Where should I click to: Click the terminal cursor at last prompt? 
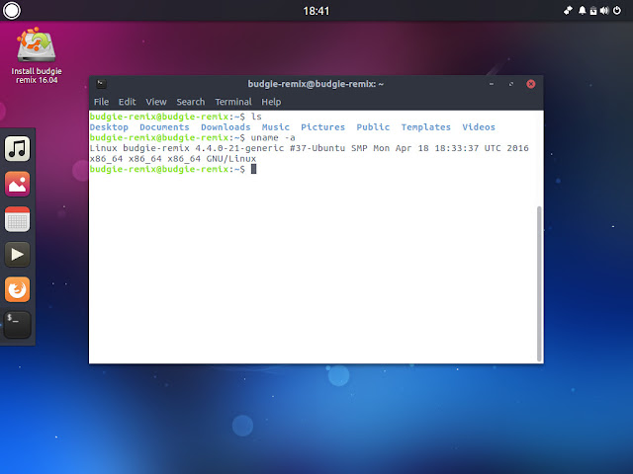point(253,169)
